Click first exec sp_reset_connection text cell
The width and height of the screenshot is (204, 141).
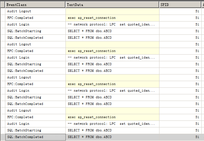[91, 18]
